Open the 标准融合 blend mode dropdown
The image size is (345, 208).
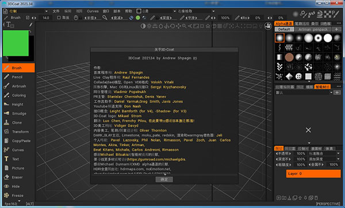324,153
